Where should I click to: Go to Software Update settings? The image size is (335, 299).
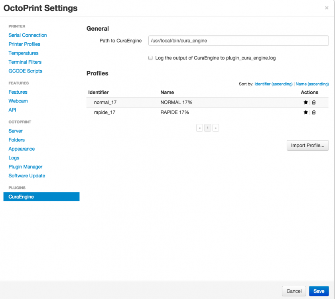(27, 176)
